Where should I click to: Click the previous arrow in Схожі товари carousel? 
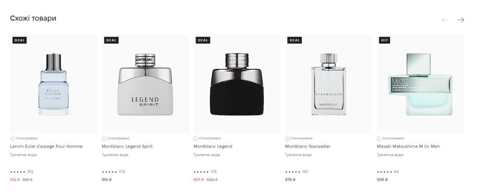[444, 20]
